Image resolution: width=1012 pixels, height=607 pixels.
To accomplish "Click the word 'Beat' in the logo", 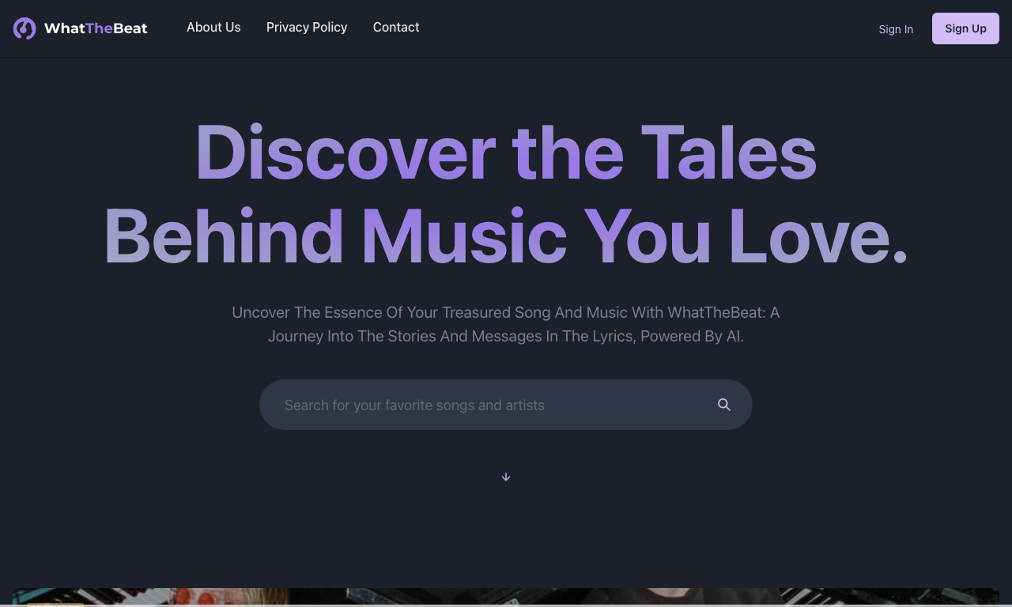I will [x=130, y=28].
